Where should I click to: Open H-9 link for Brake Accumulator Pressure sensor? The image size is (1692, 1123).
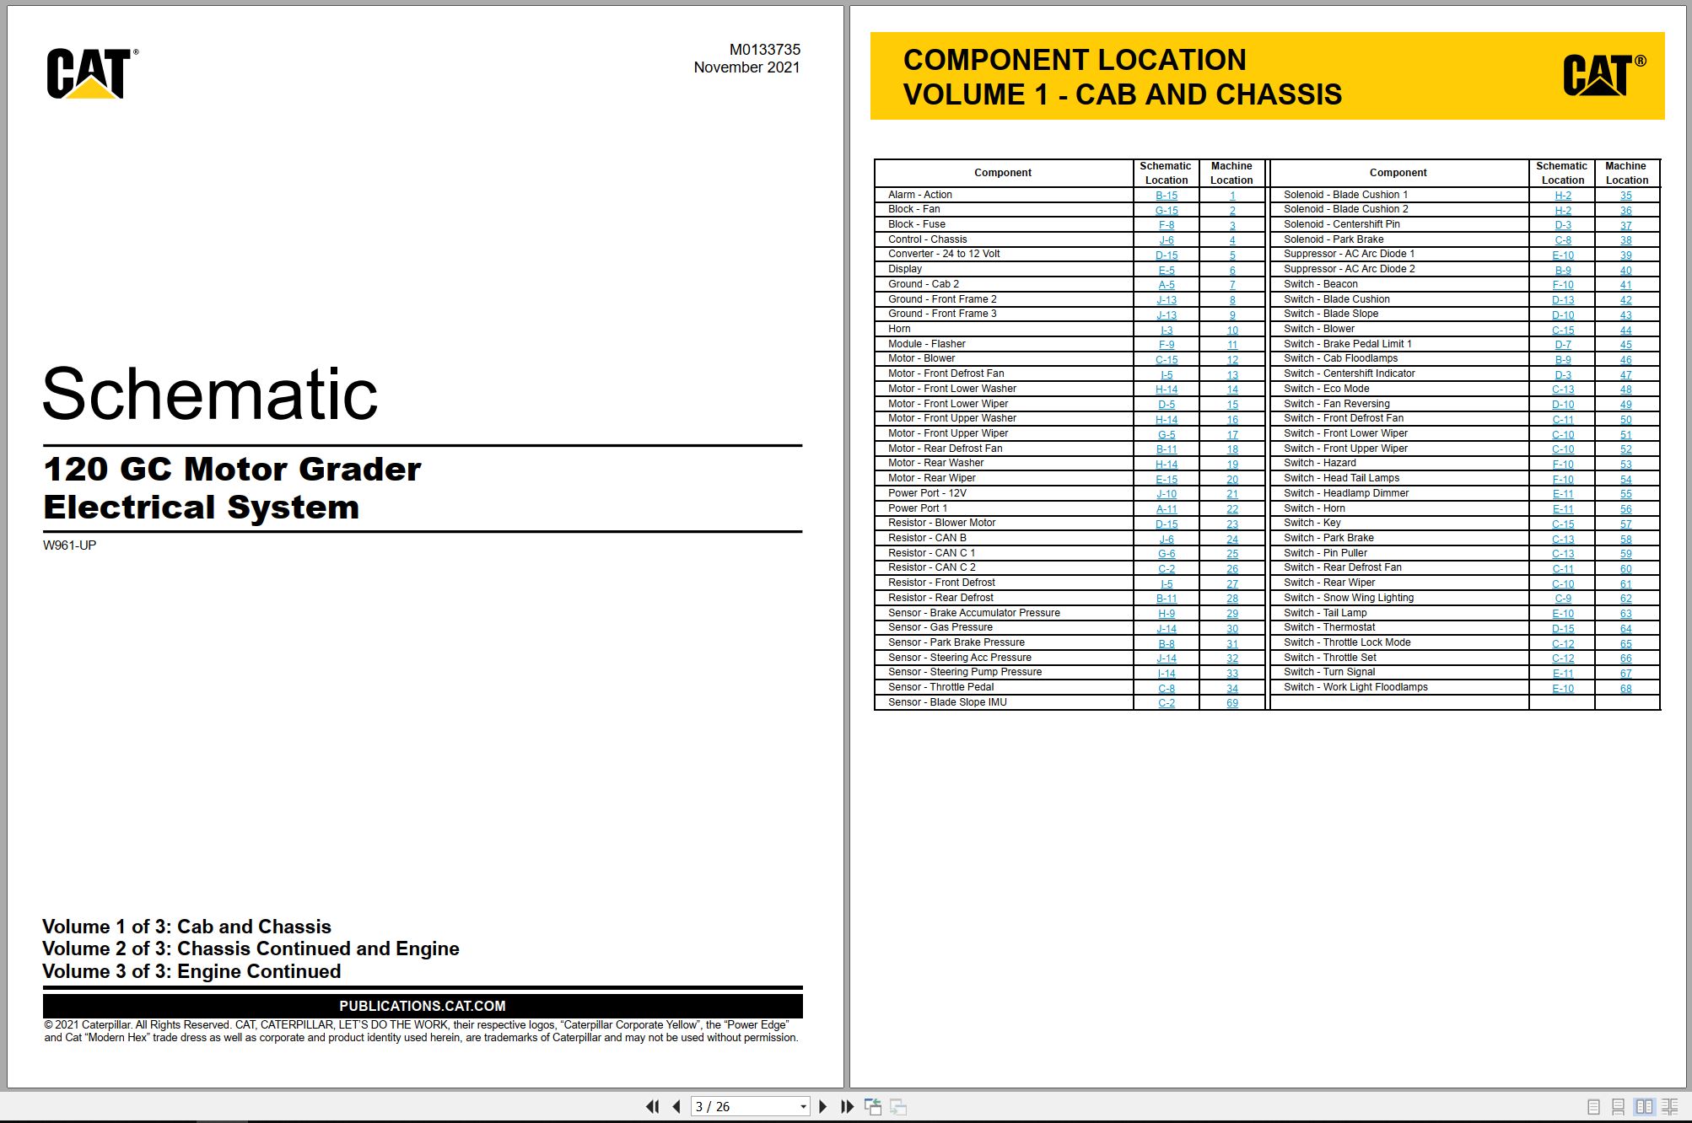point(1167,614)
